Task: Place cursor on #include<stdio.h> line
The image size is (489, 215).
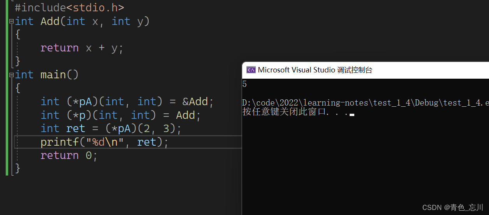Action: click(69, 7)
